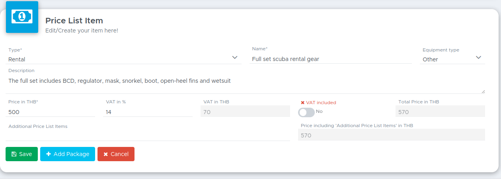Toggle the VAT included switch
This screenshot has width=501, height=179.
coord(306,112)
